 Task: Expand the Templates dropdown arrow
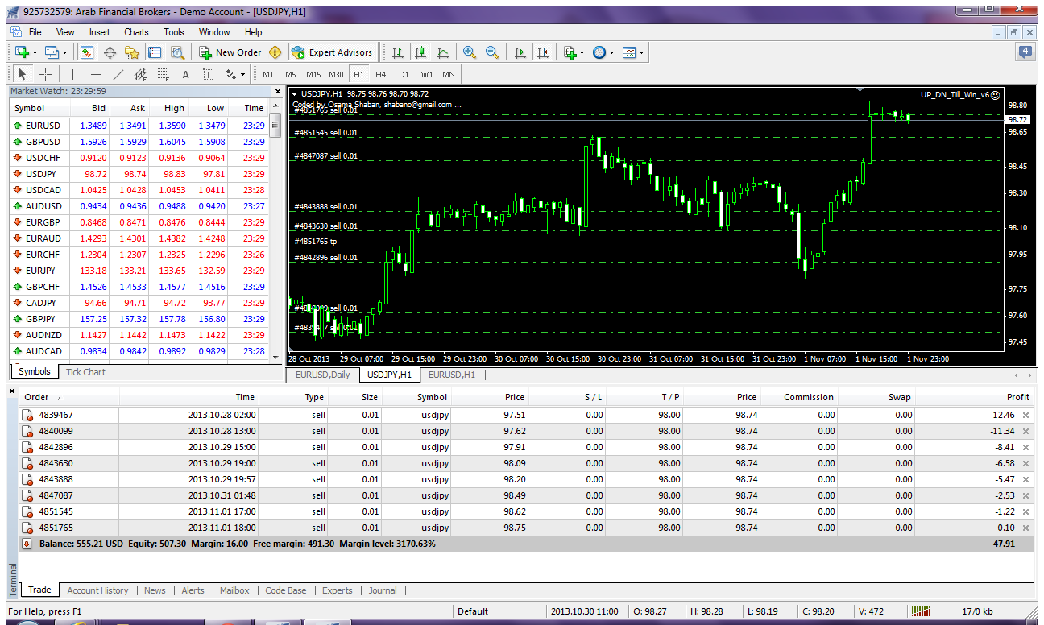pos(641,52)
